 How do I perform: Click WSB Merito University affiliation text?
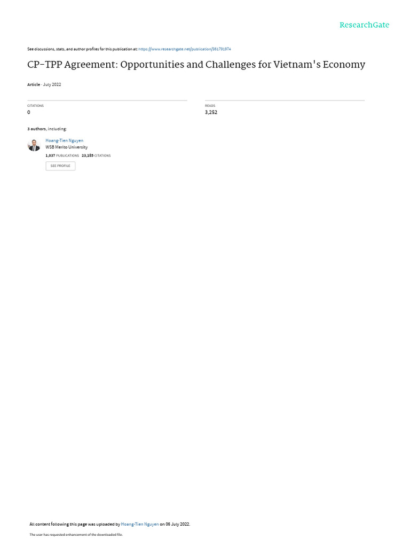coord(67,147)
